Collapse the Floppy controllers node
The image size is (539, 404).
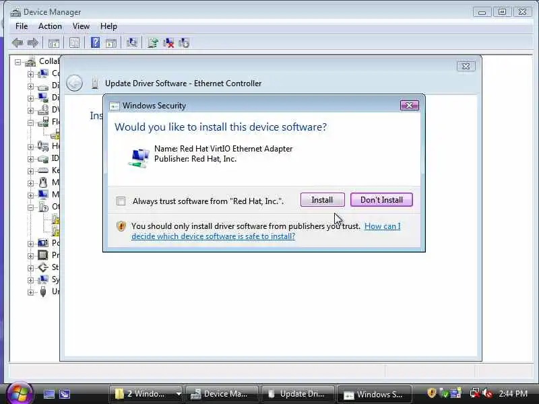[30, 123]
